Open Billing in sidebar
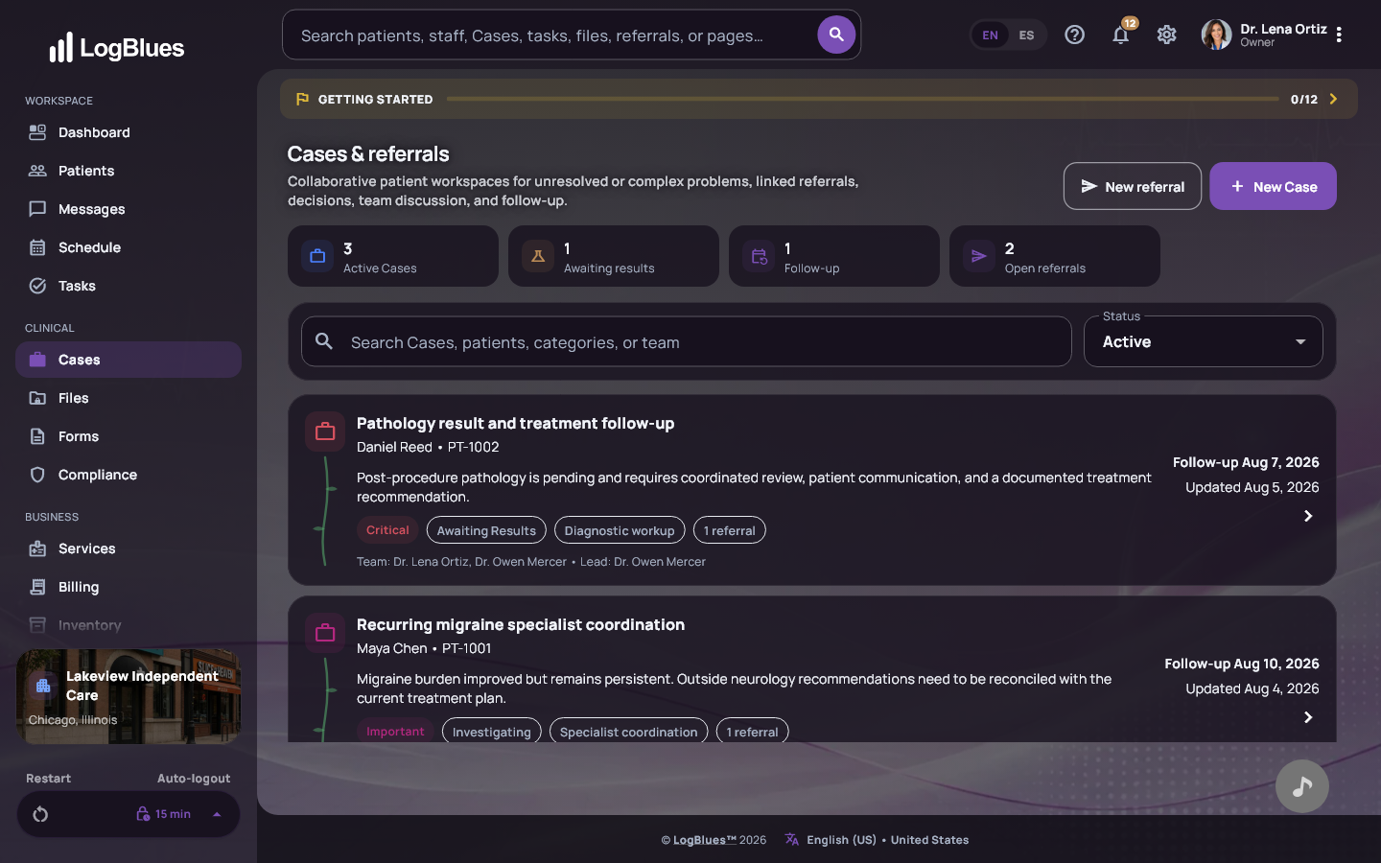The image size is (1381, 863). click(x=129, y=587)
